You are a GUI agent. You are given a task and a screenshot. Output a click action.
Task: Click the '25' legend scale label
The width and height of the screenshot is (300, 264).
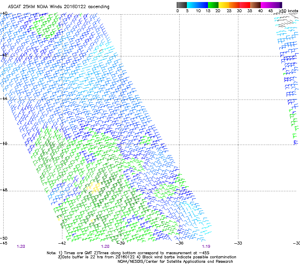pyautogui.click(x=229, y=11)
